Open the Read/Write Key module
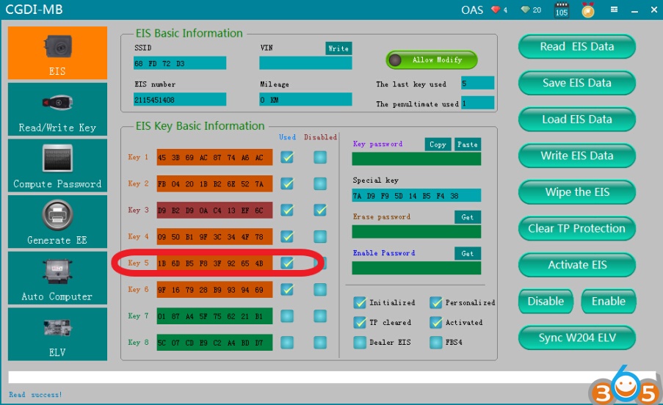This screenshot has width=663, height=405. (x=57, y=109)
